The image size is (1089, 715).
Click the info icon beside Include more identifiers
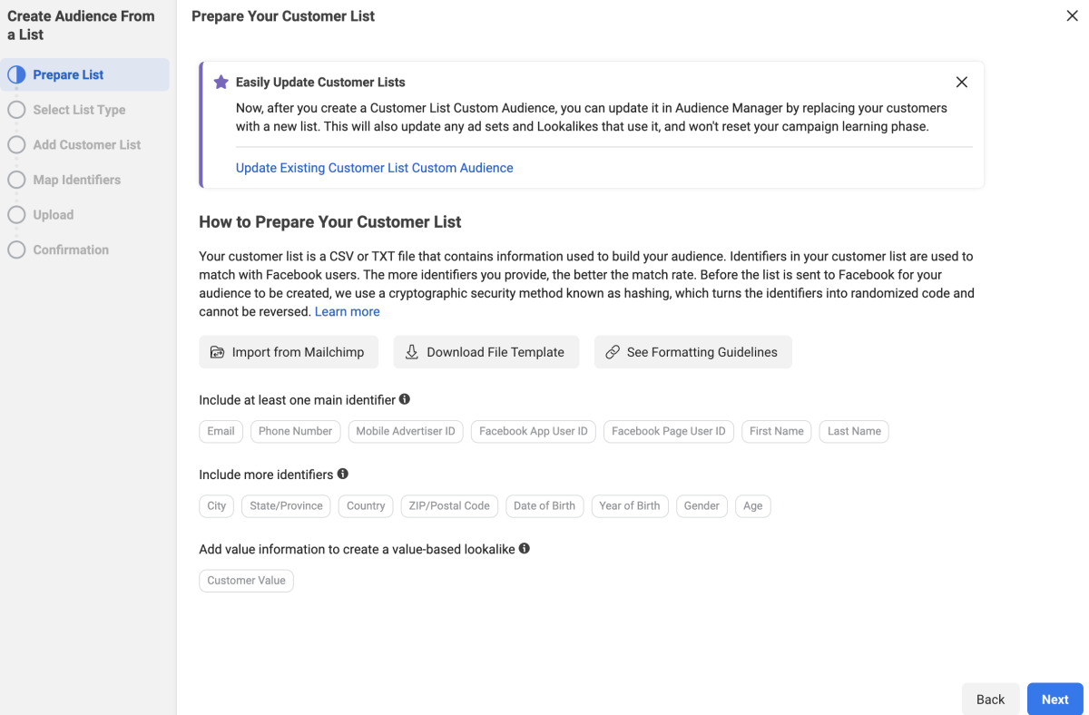[x=342, y=474]
